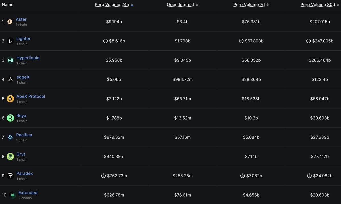The width and height of the screenshot is (341, 204).
Task: Click the ApeX Protocol logo
Action: point(10,98)
